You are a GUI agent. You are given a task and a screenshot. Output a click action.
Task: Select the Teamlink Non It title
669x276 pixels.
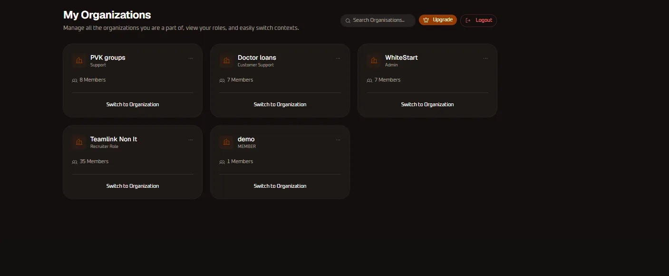114,139
